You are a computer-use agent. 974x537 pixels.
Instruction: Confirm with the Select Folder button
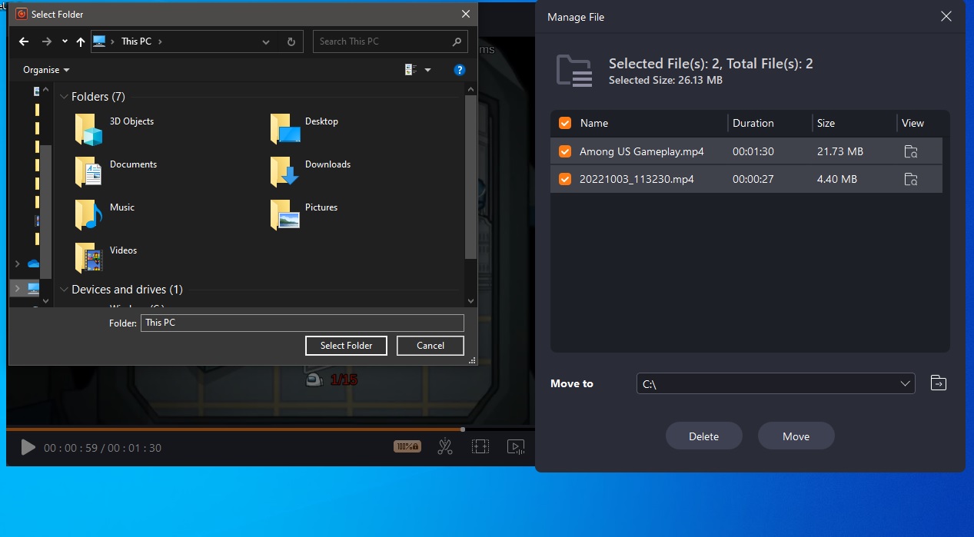point(346,346)
